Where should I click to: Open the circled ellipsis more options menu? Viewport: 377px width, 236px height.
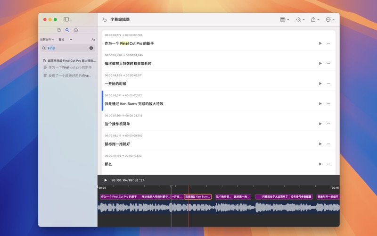pos(330,20)
